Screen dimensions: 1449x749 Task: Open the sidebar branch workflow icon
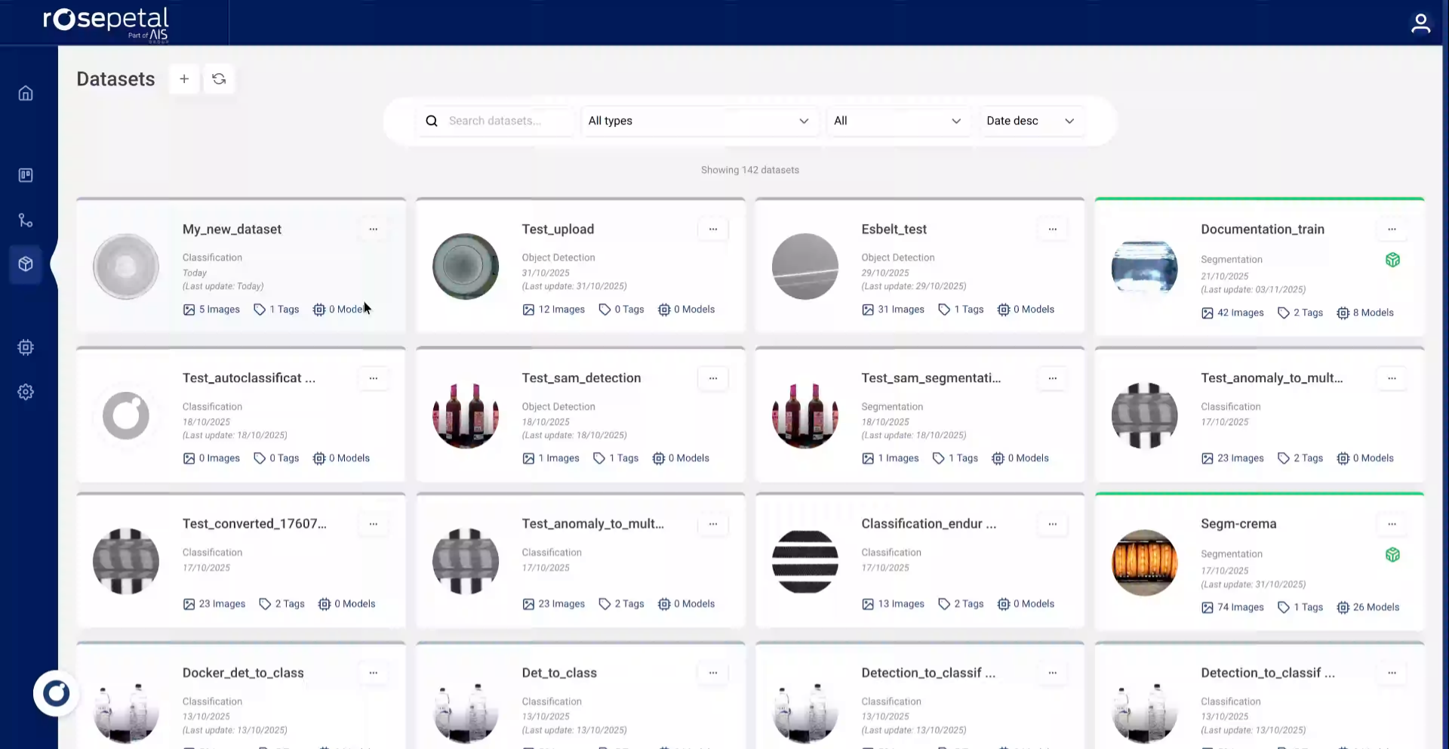[26, 220]
